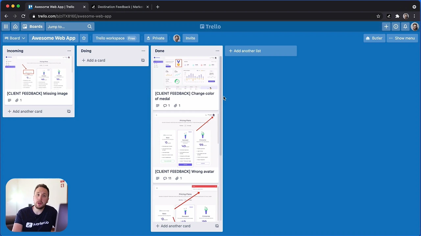
Task: Open browser extensions puzzle icon
Action: pos(397,16)
